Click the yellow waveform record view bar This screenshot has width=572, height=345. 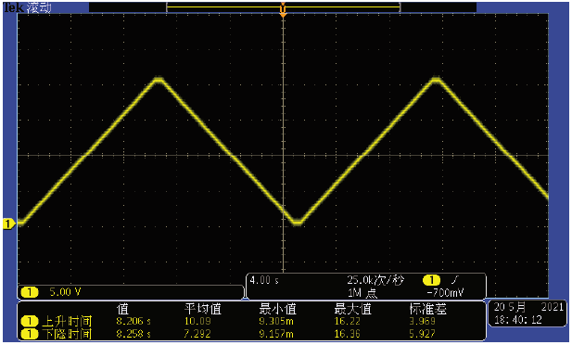coord(283,6)
